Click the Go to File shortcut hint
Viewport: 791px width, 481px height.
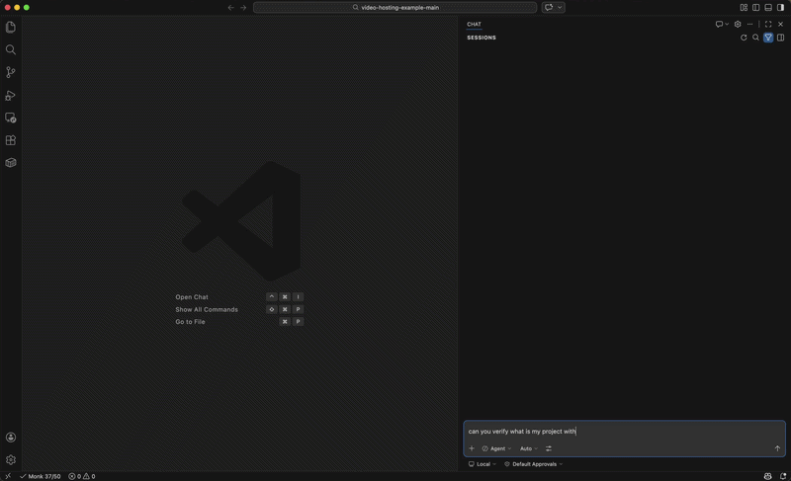(x=190, y=322)
